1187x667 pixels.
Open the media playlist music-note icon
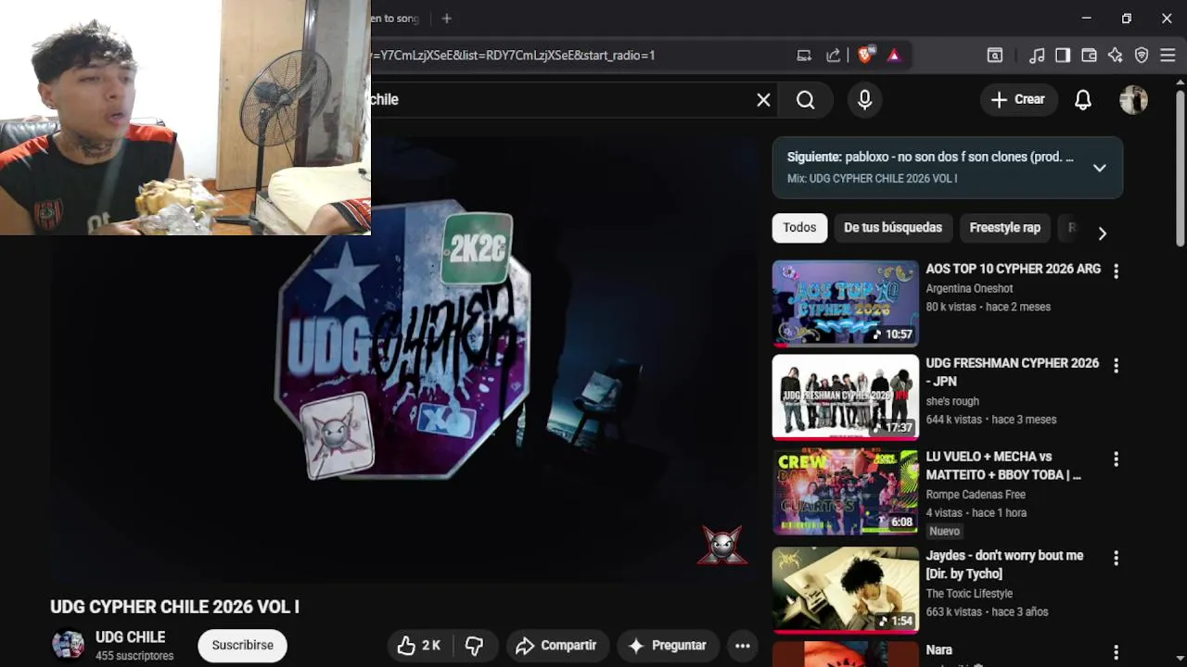1037,56
